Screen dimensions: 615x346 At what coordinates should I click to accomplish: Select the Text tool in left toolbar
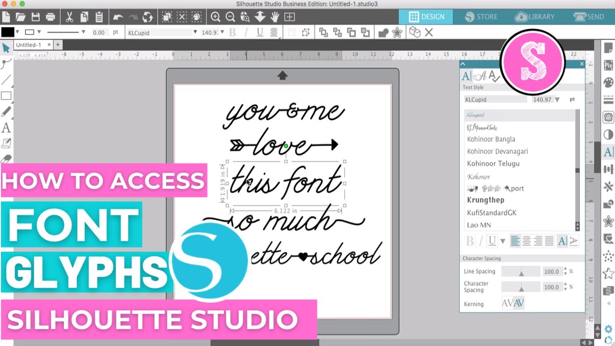(6, 128)
